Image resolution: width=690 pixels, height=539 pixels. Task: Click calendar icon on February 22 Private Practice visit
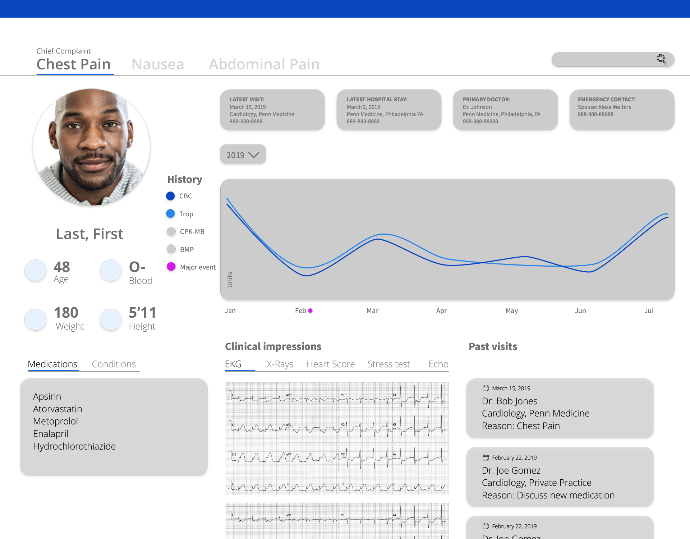(x=486, y=457)
